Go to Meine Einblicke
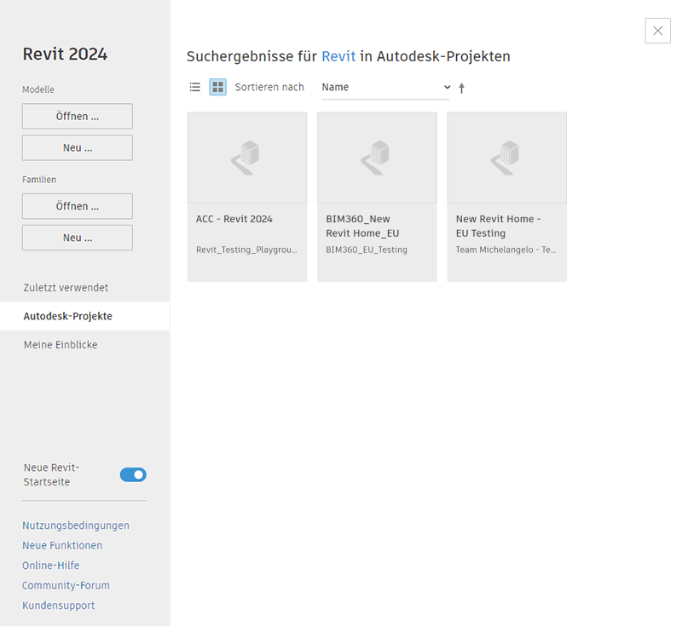 tap(61, 345)
